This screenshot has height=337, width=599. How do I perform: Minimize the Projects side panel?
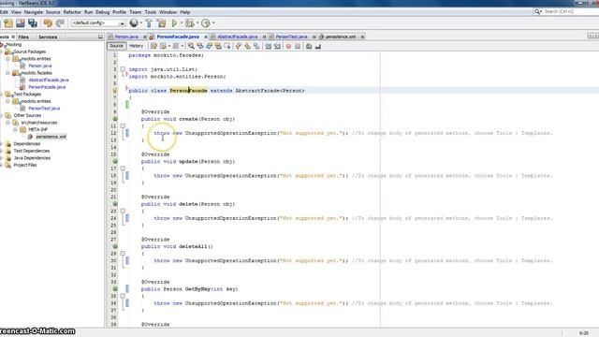[100, 37]
